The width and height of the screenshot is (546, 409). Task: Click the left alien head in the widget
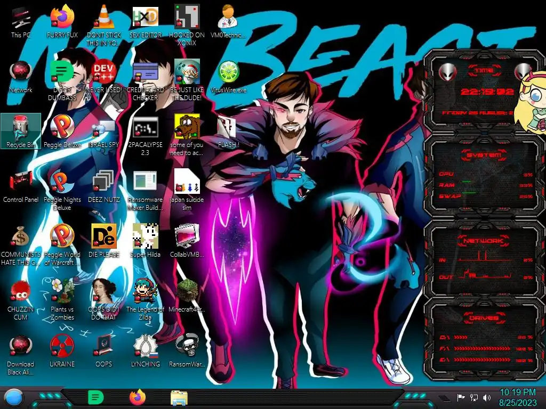[447, 72]
